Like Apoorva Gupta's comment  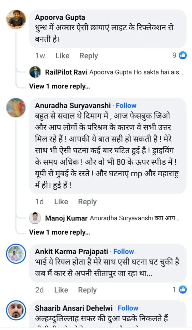[x=62, y=55]
